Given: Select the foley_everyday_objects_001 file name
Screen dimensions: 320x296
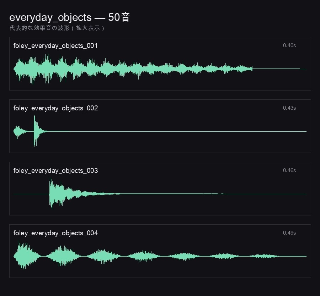Looking at the screenshot, I should coord(55,46).
